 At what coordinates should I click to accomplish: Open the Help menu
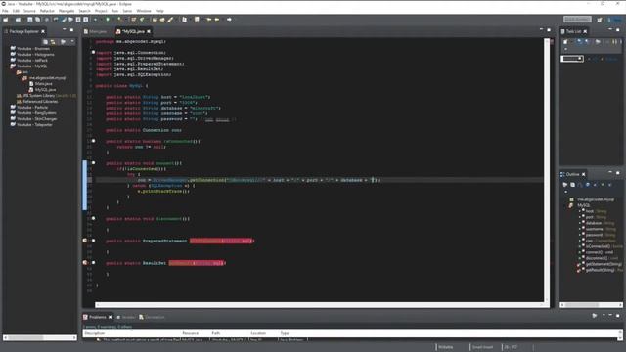tap(159, 11)
